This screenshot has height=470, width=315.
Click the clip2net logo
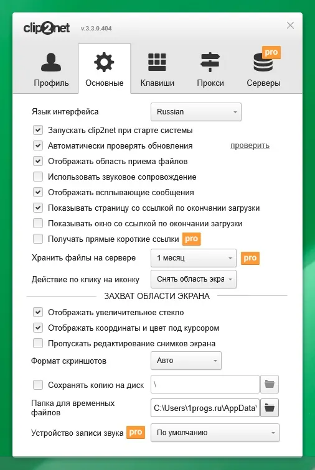coord(47,28)
